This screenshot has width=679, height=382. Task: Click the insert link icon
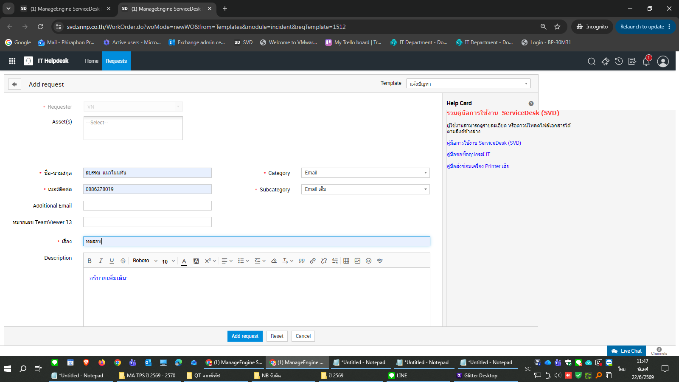click(x=313, y=261)
